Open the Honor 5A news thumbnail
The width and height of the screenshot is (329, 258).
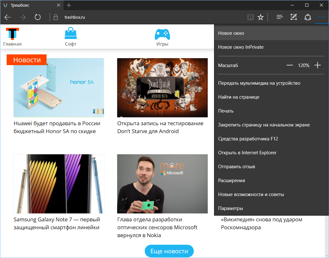pos(59,88)
